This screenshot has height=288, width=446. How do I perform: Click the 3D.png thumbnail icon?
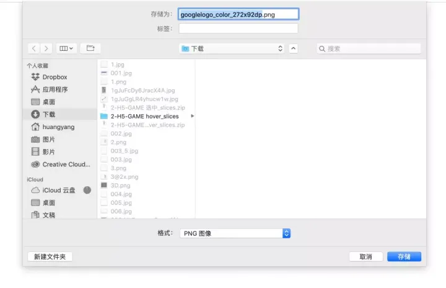point(104,186)
